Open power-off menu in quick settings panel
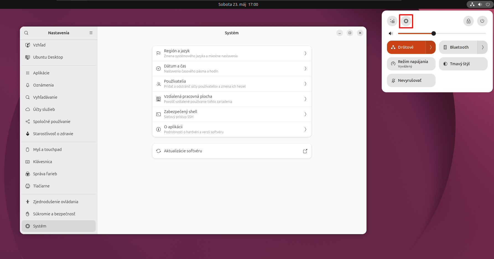The height and width of the screenshot is (259, 494). (x=482, y=21)
